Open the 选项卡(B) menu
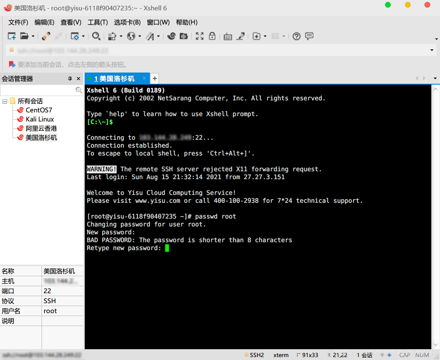 [x=127, y=22]
